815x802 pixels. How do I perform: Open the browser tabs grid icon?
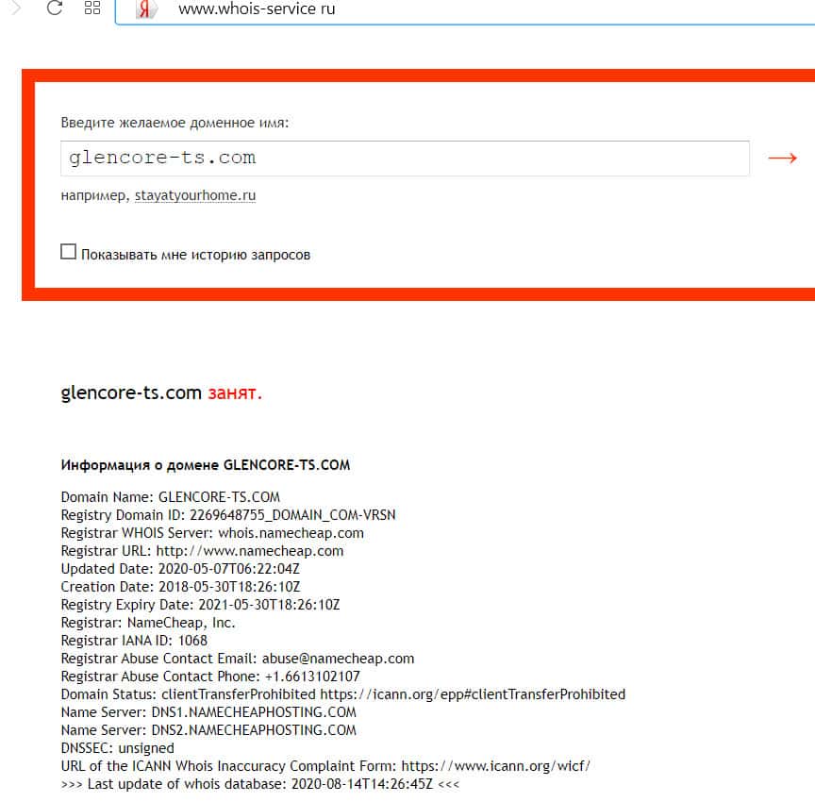(92, 8)
